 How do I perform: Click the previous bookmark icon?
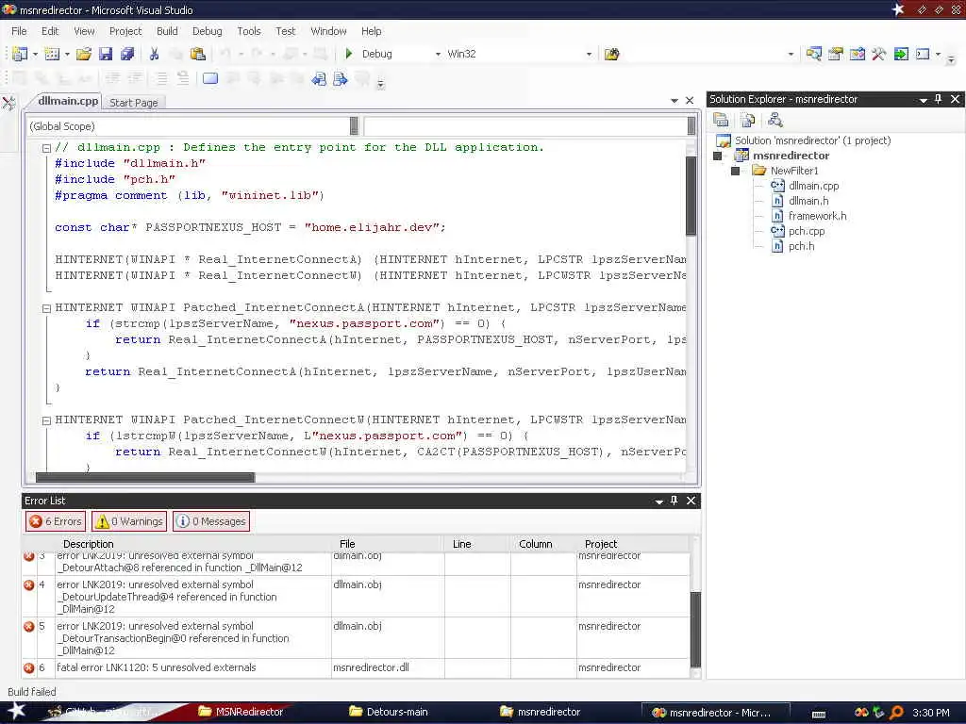point(319,79)
